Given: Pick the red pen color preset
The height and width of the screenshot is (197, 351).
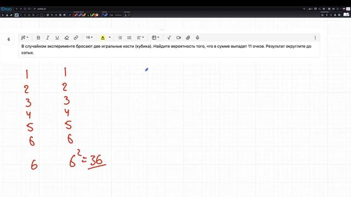Looking at the screenshot, I should [x=76, y=15].
